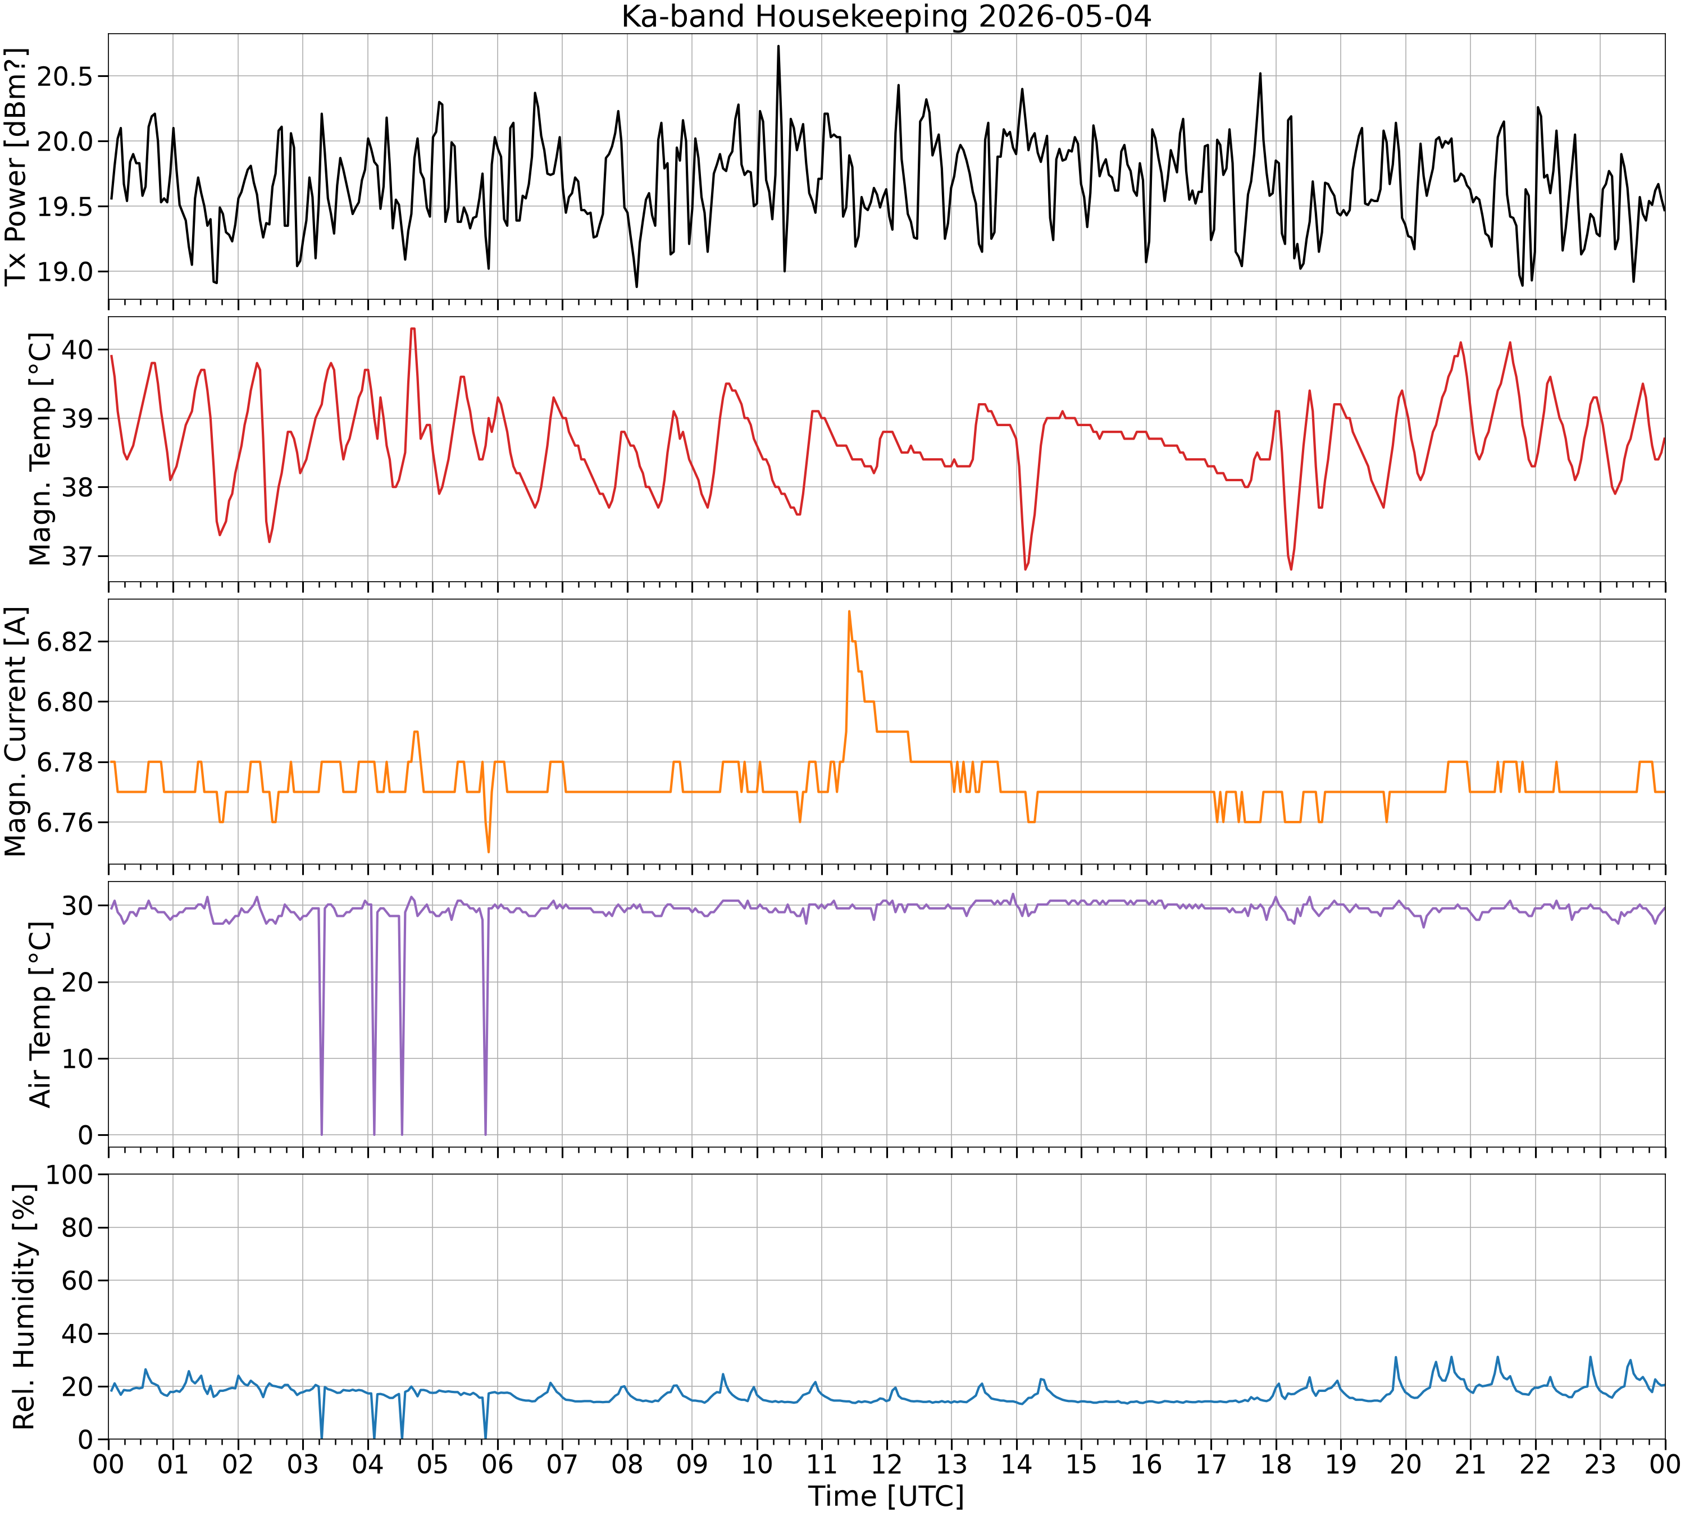The height and width of the screenshot is (1516, 1685).
Task: Click the Time [UTC] x-axis label
Action: (886, 1496)
